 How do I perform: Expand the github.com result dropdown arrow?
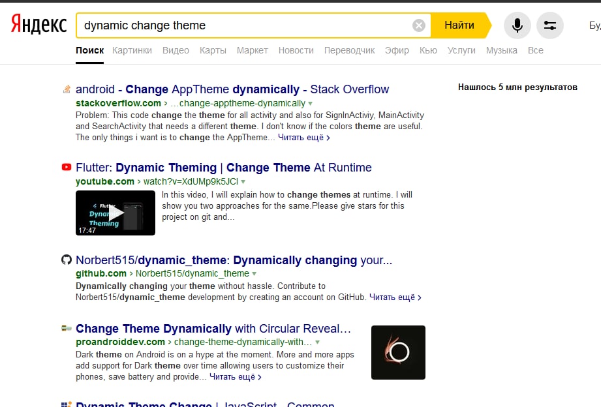[x=254, y=274]
